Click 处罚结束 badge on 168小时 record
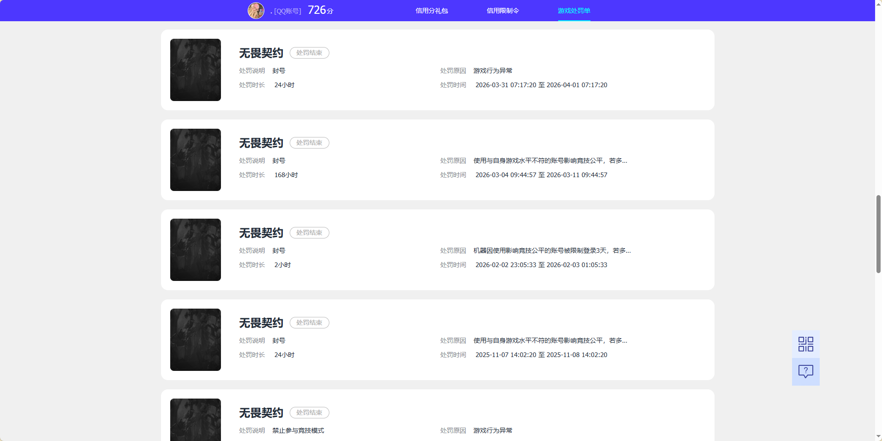This screenshot has height=441, width=882. [x=310, y=143]
